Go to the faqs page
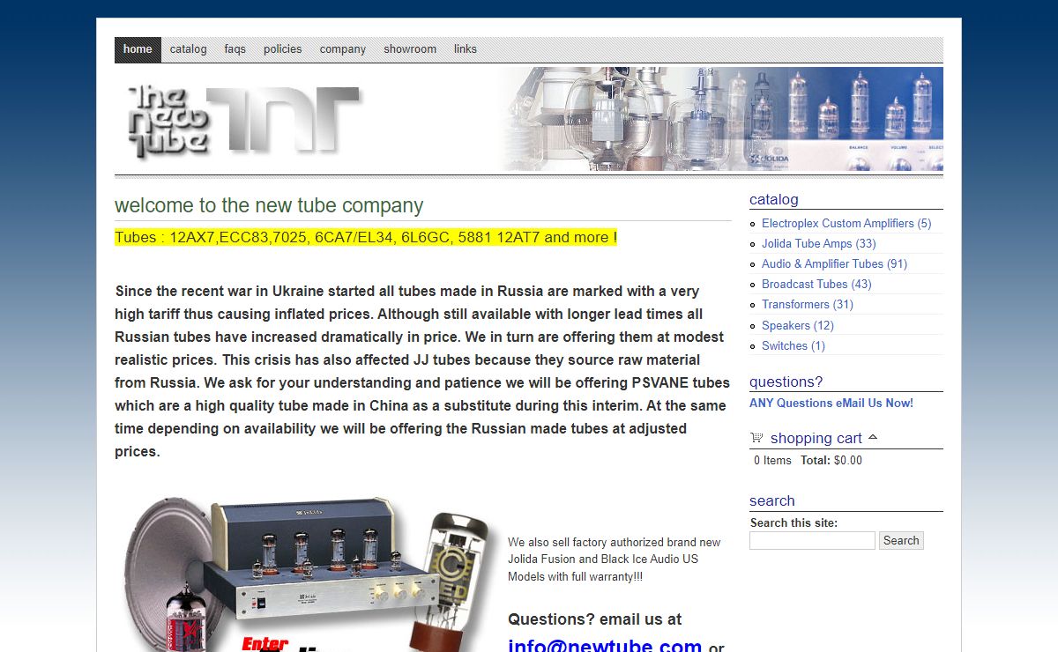 [x=235, y=49]
